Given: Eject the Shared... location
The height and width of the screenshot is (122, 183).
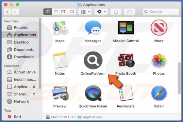Looking at the screenshot, I should pyautogui.click(x=34, y=94).
